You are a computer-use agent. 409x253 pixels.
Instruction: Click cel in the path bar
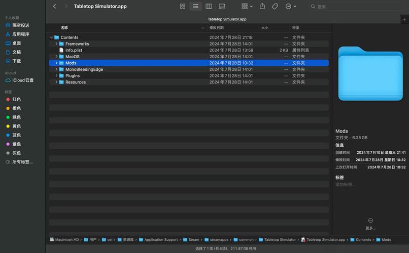tap(107, 239)
